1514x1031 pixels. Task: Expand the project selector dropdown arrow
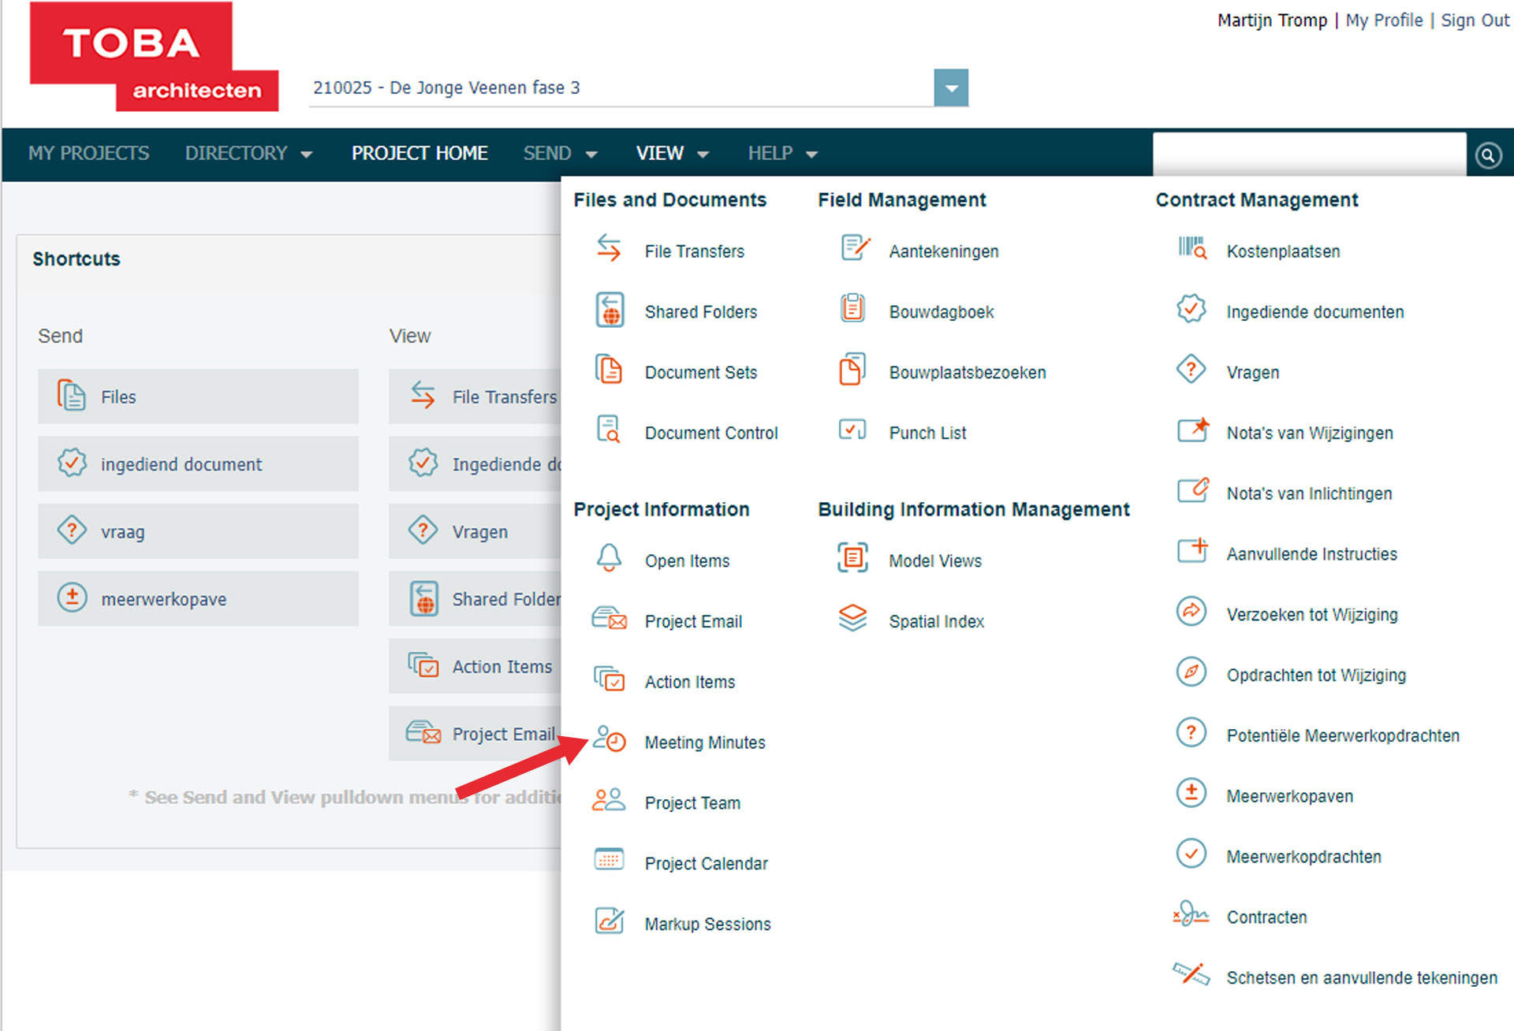[x=951, y=87]
